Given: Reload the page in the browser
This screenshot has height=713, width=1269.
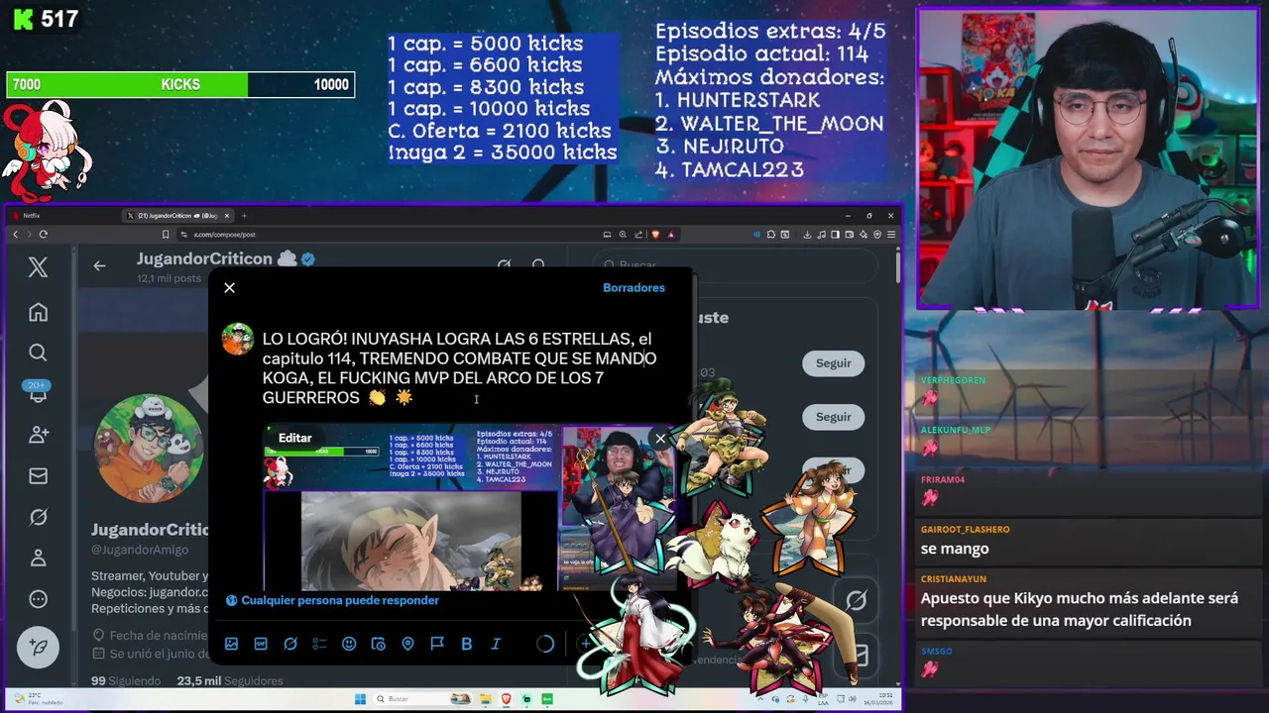Looking at the screenshot, I should tap(43, 235).
